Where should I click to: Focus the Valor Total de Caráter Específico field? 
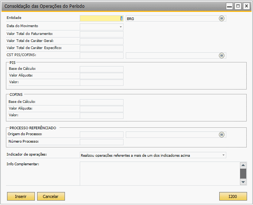(x=102, y=48)
